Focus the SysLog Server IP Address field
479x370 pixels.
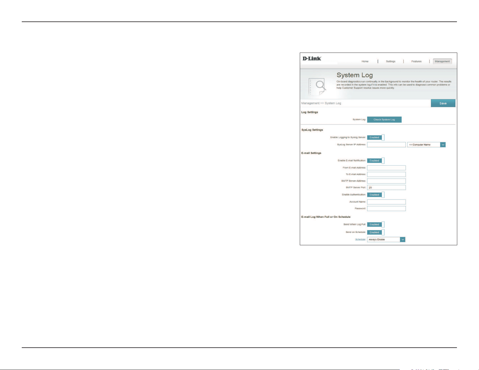(x=386, y=145)
